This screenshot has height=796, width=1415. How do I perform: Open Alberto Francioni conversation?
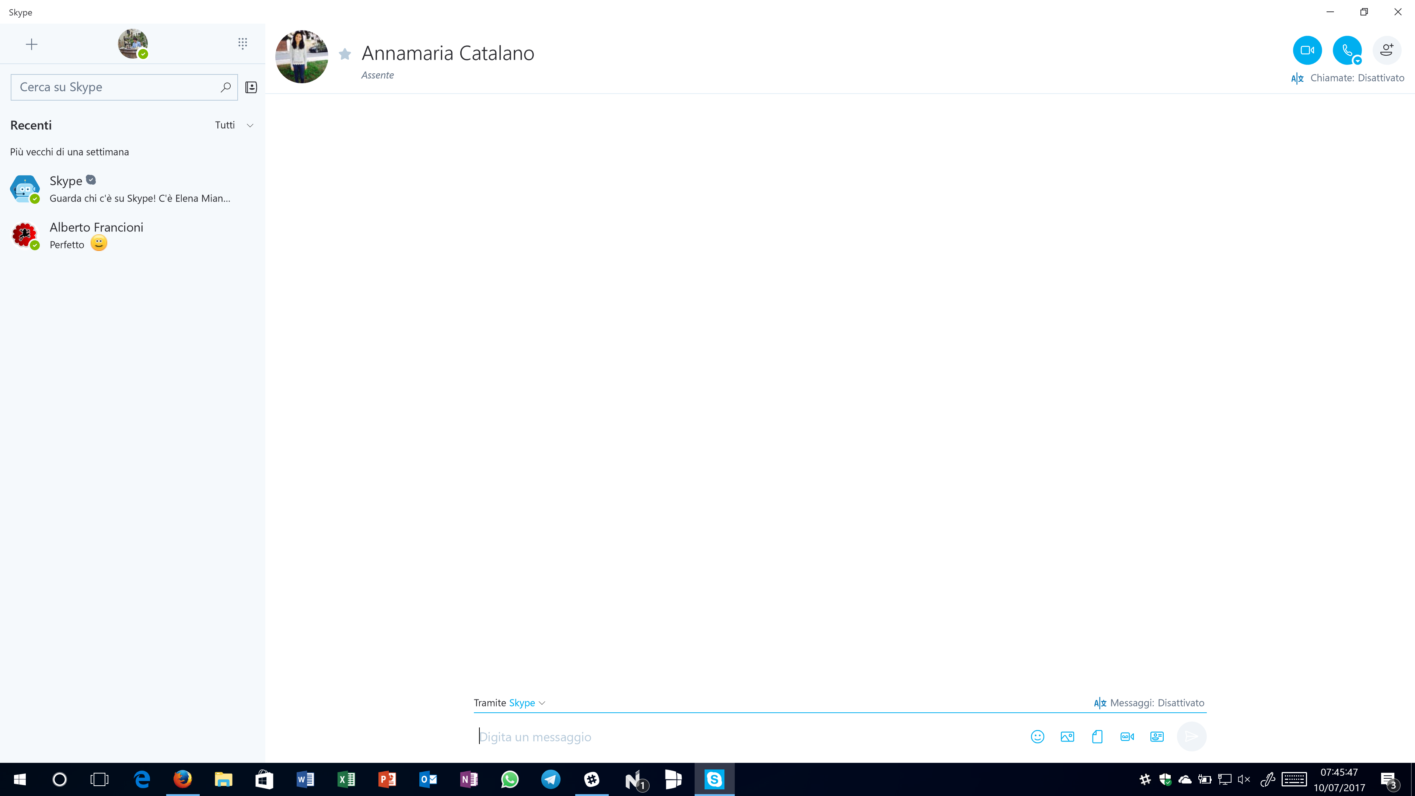[132, 235]
